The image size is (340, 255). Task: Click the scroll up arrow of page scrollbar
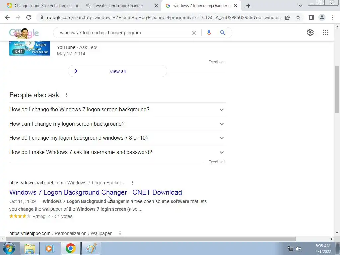point(337,27)
